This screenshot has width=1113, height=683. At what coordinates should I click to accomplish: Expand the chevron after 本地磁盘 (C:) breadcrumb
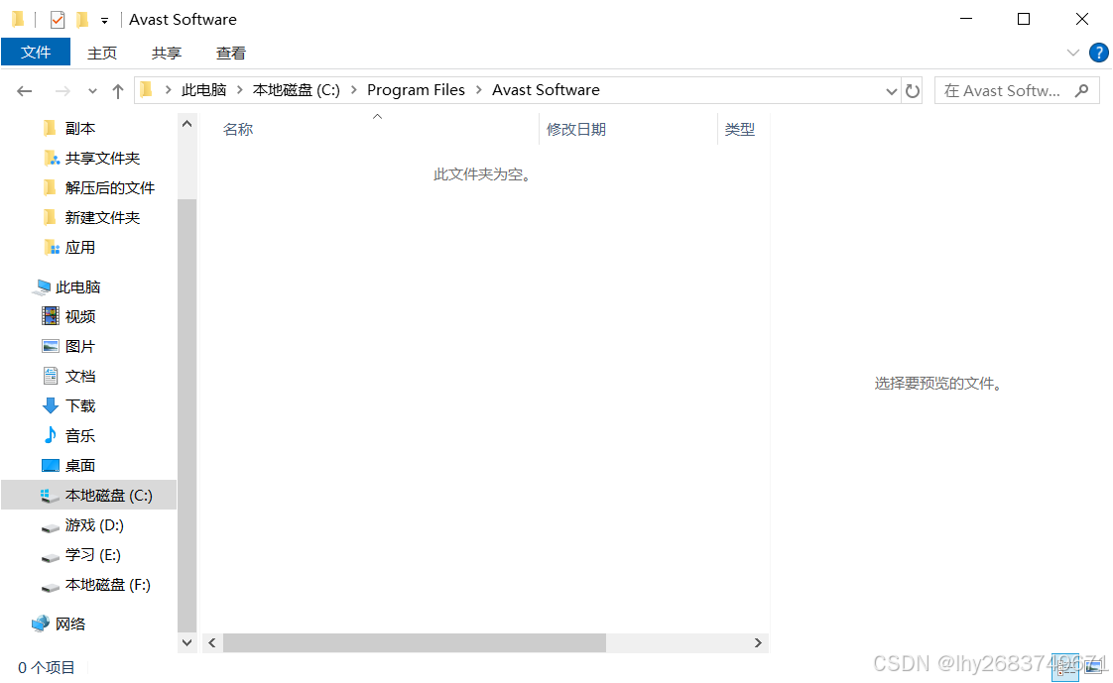[353, 90]
